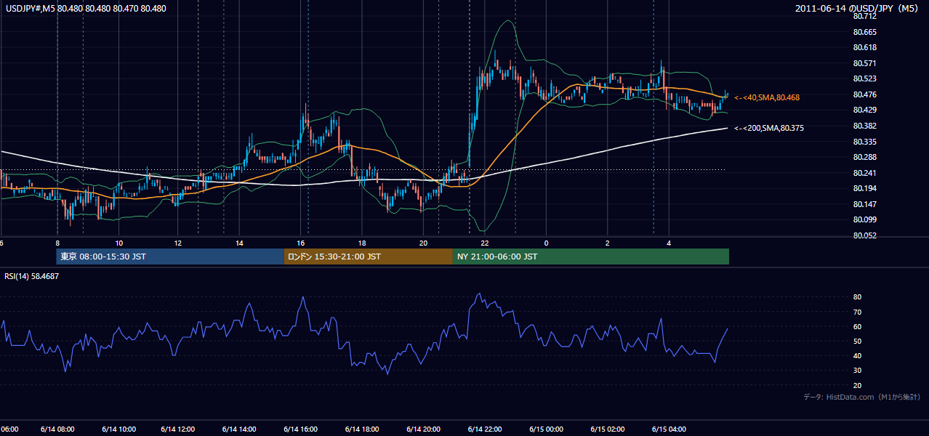This screenshot has height=436, width=929.
Task: Click the 80.052 price axis label
Action: (864, 235)
